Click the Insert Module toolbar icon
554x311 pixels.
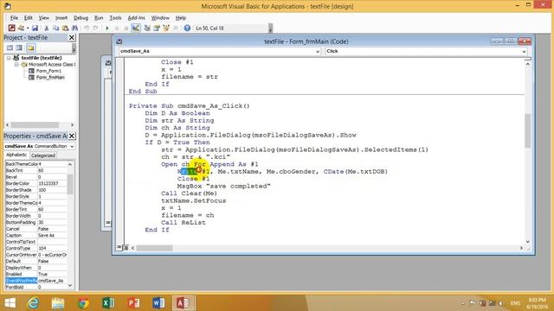click(21, 28)
